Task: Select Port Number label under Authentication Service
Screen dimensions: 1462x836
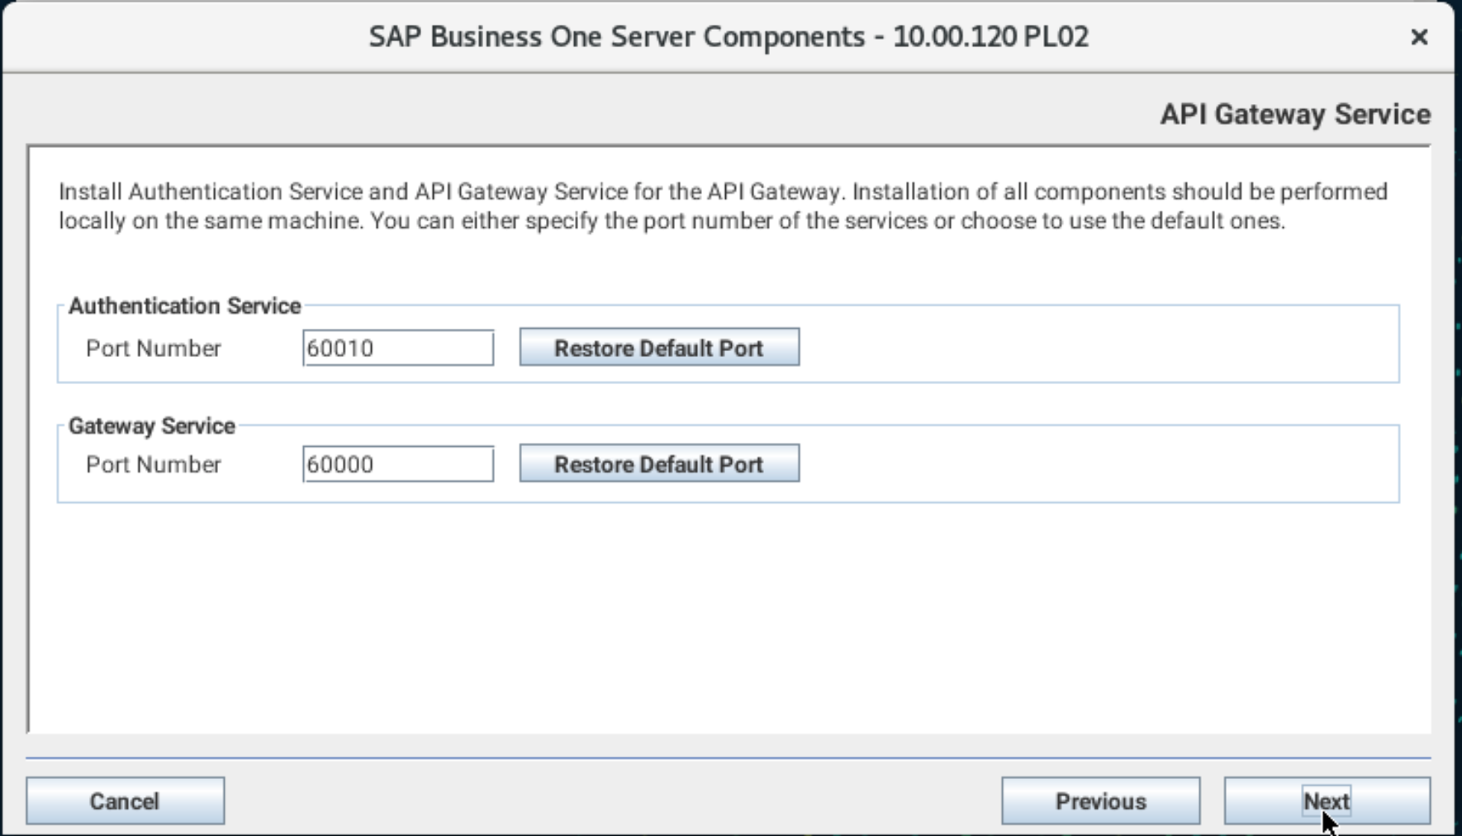Action: point(154,349)
